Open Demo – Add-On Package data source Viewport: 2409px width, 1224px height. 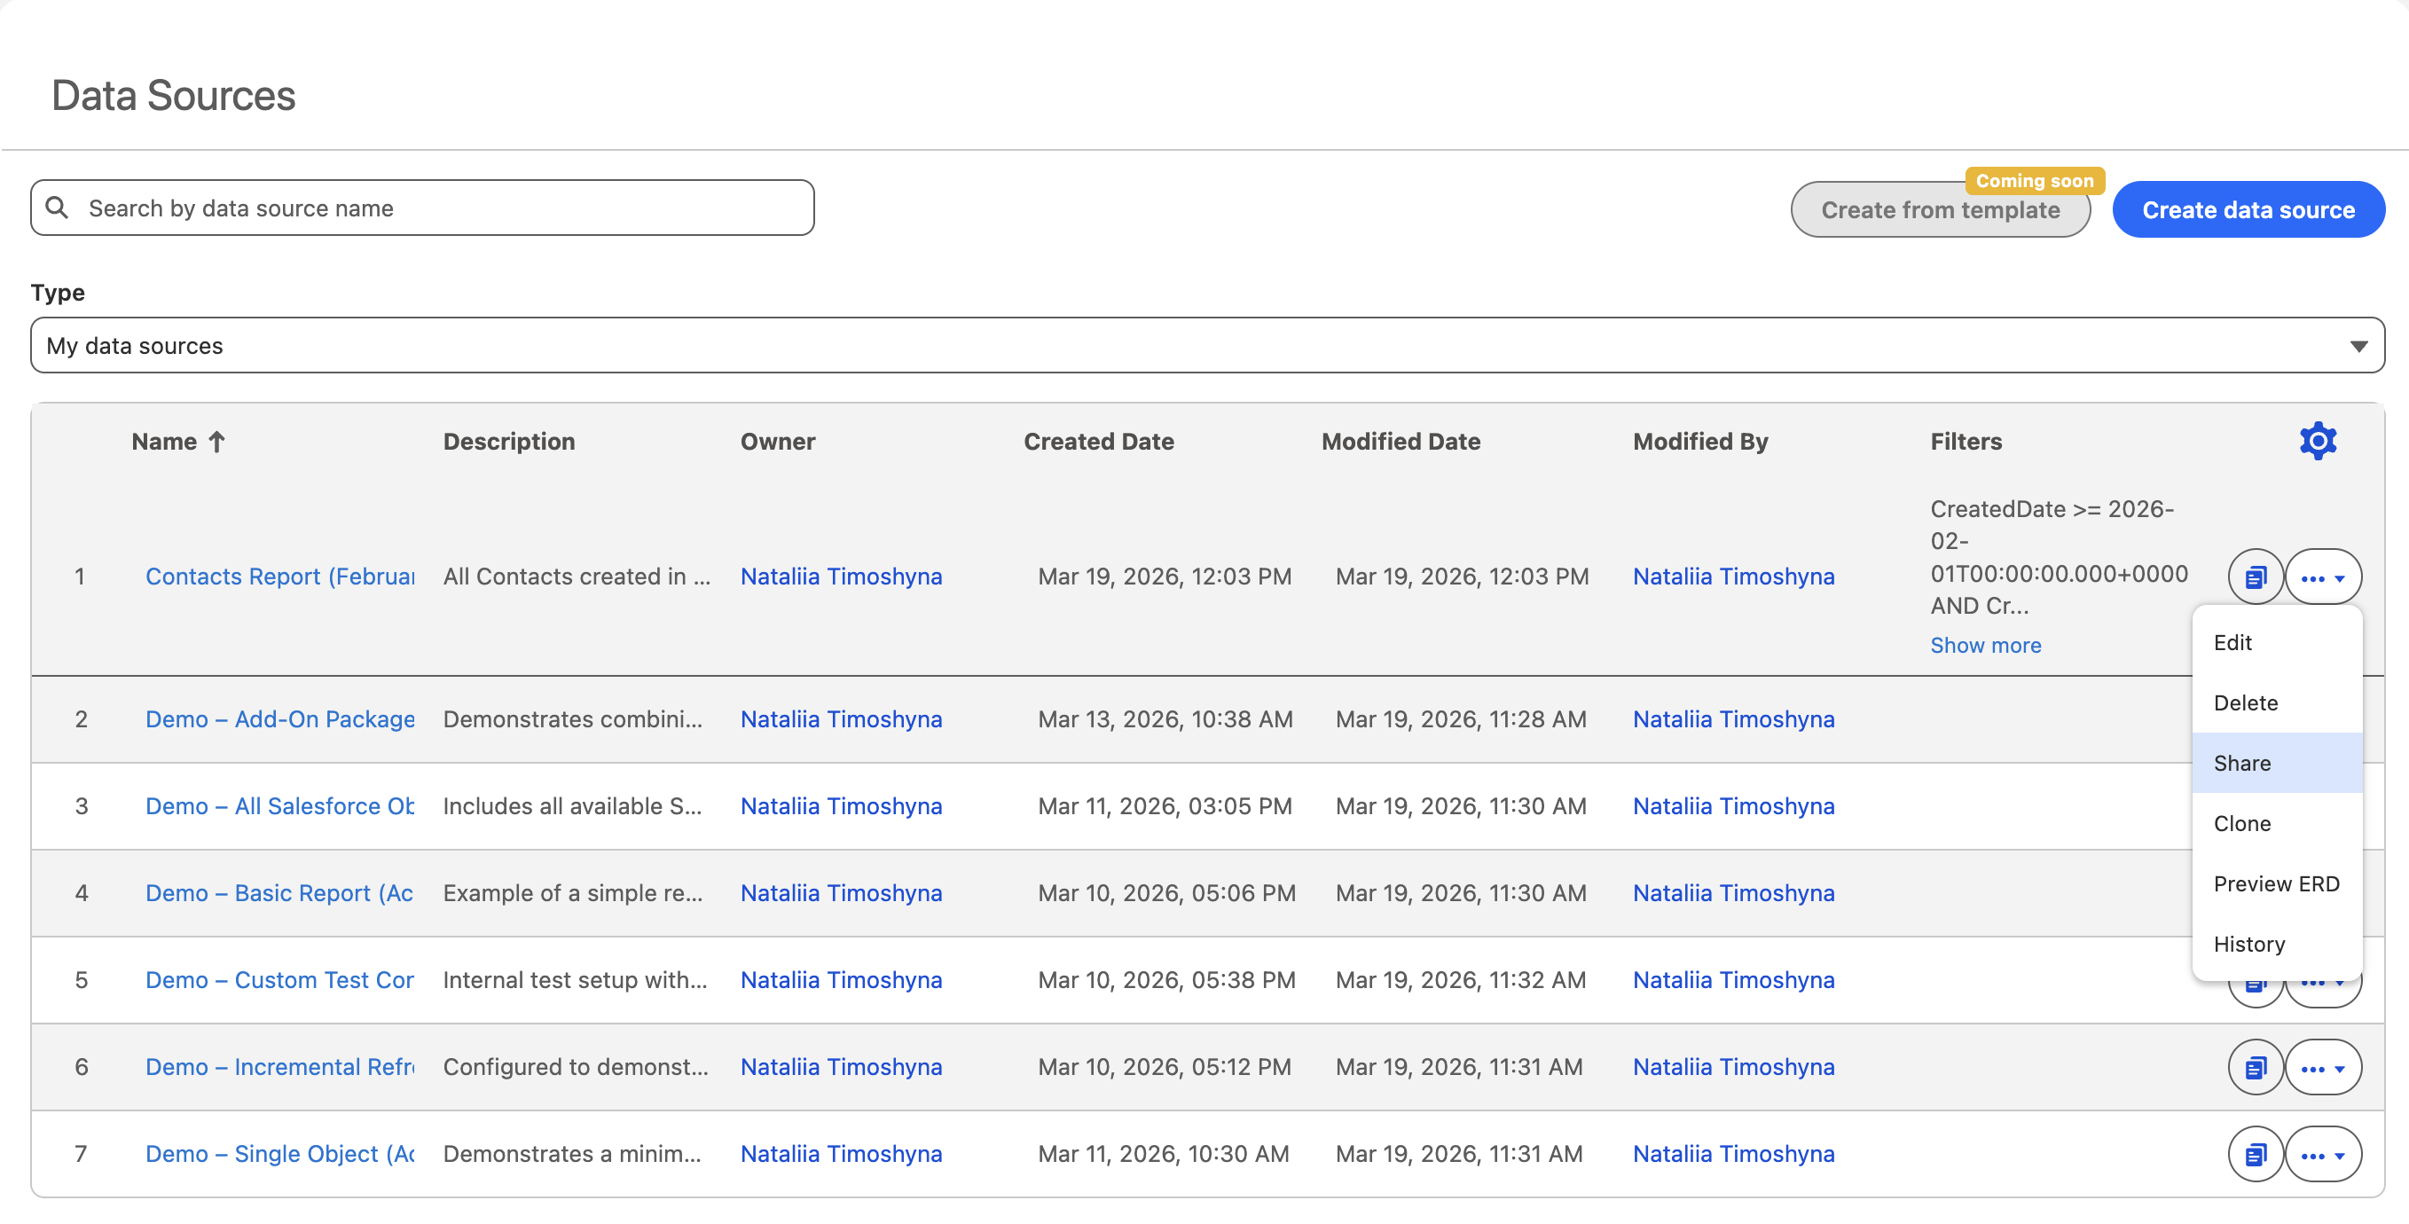(279, 719)
